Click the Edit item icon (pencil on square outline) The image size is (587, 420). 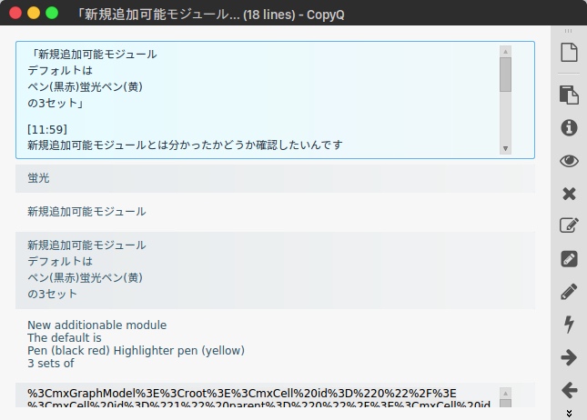click(x=569, y=226)
